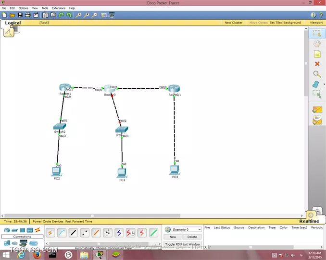Add a Complex PDU open envelope
This screenshot has height=260, width=326.
point(317,120)
